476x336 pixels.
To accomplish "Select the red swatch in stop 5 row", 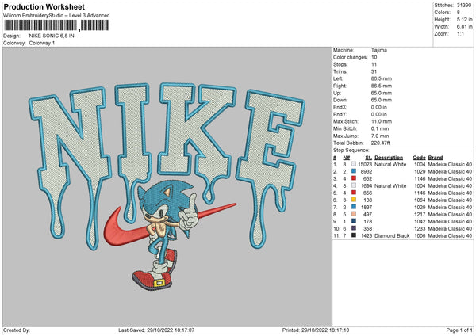I will [x=354, y=193].
